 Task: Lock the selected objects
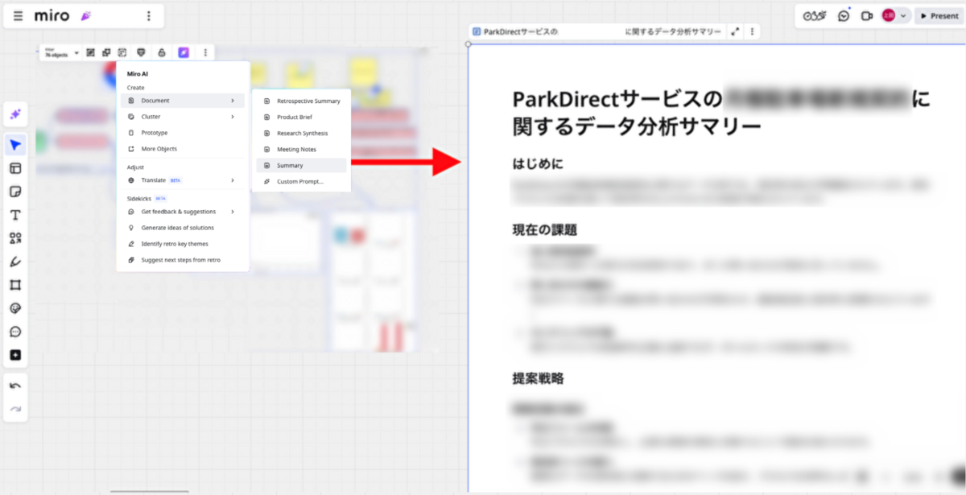click(x=161, y=52)
